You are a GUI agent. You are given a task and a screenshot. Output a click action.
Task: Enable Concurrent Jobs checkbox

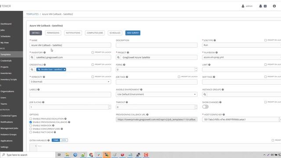click(x=31, y=129)
